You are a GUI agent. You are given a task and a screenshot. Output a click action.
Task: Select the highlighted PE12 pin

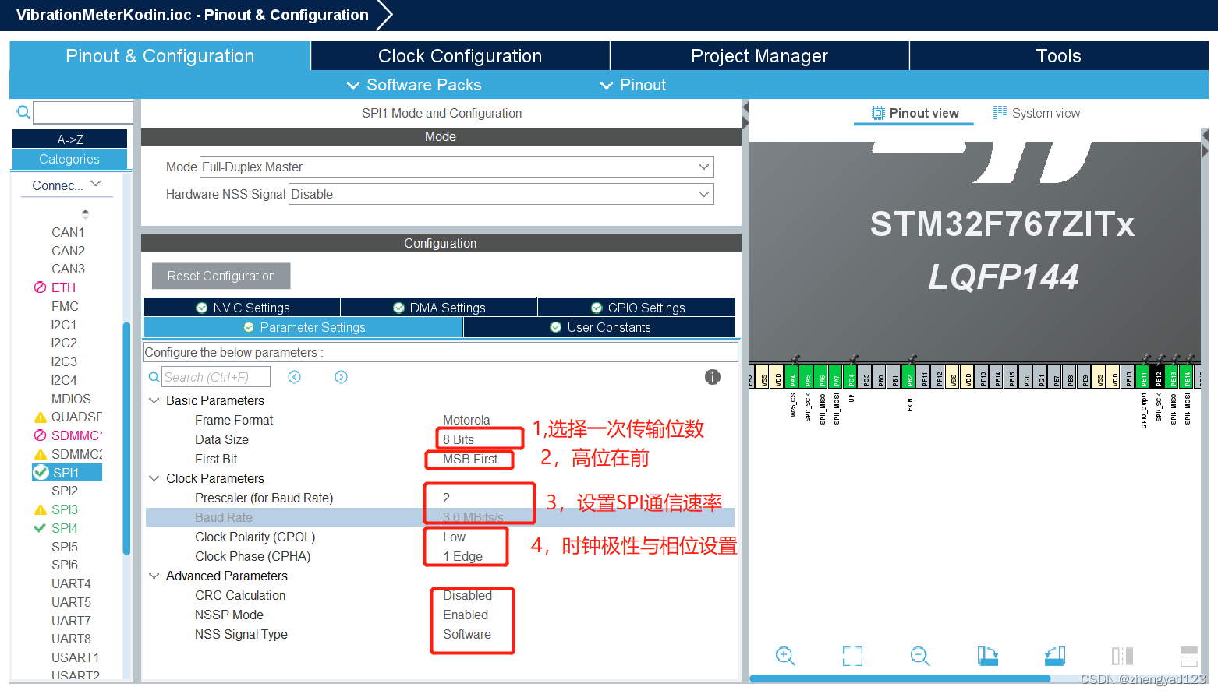pyautogui.click(x=1159, y=376)
